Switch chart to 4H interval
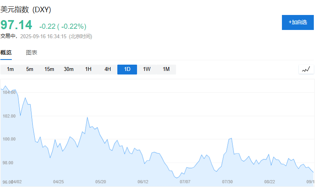Screen dimensions: 315x188 pos(107,69)
